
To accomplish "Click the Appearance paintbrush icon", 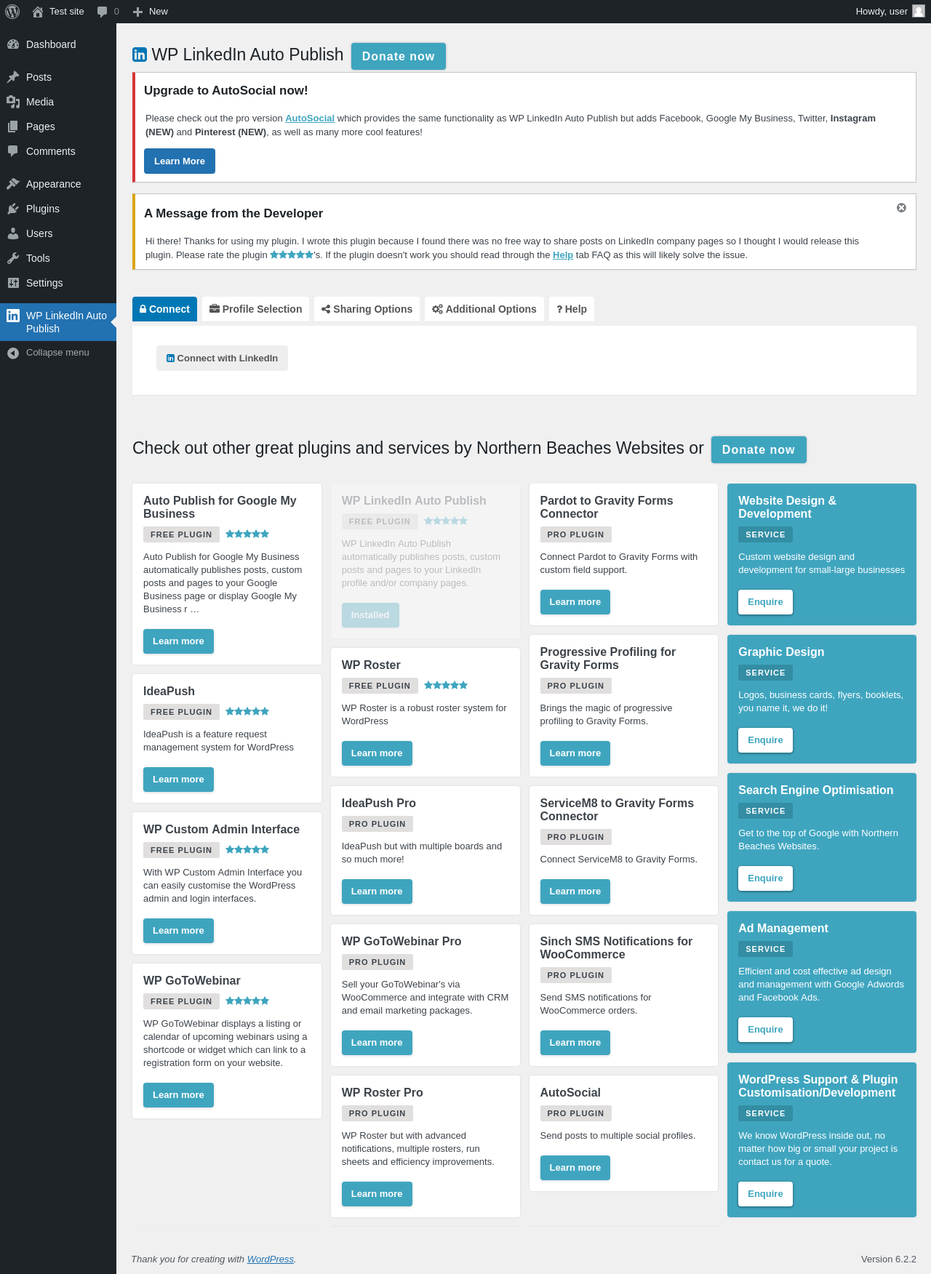I will pyautogui.click(x=13, y=184).
